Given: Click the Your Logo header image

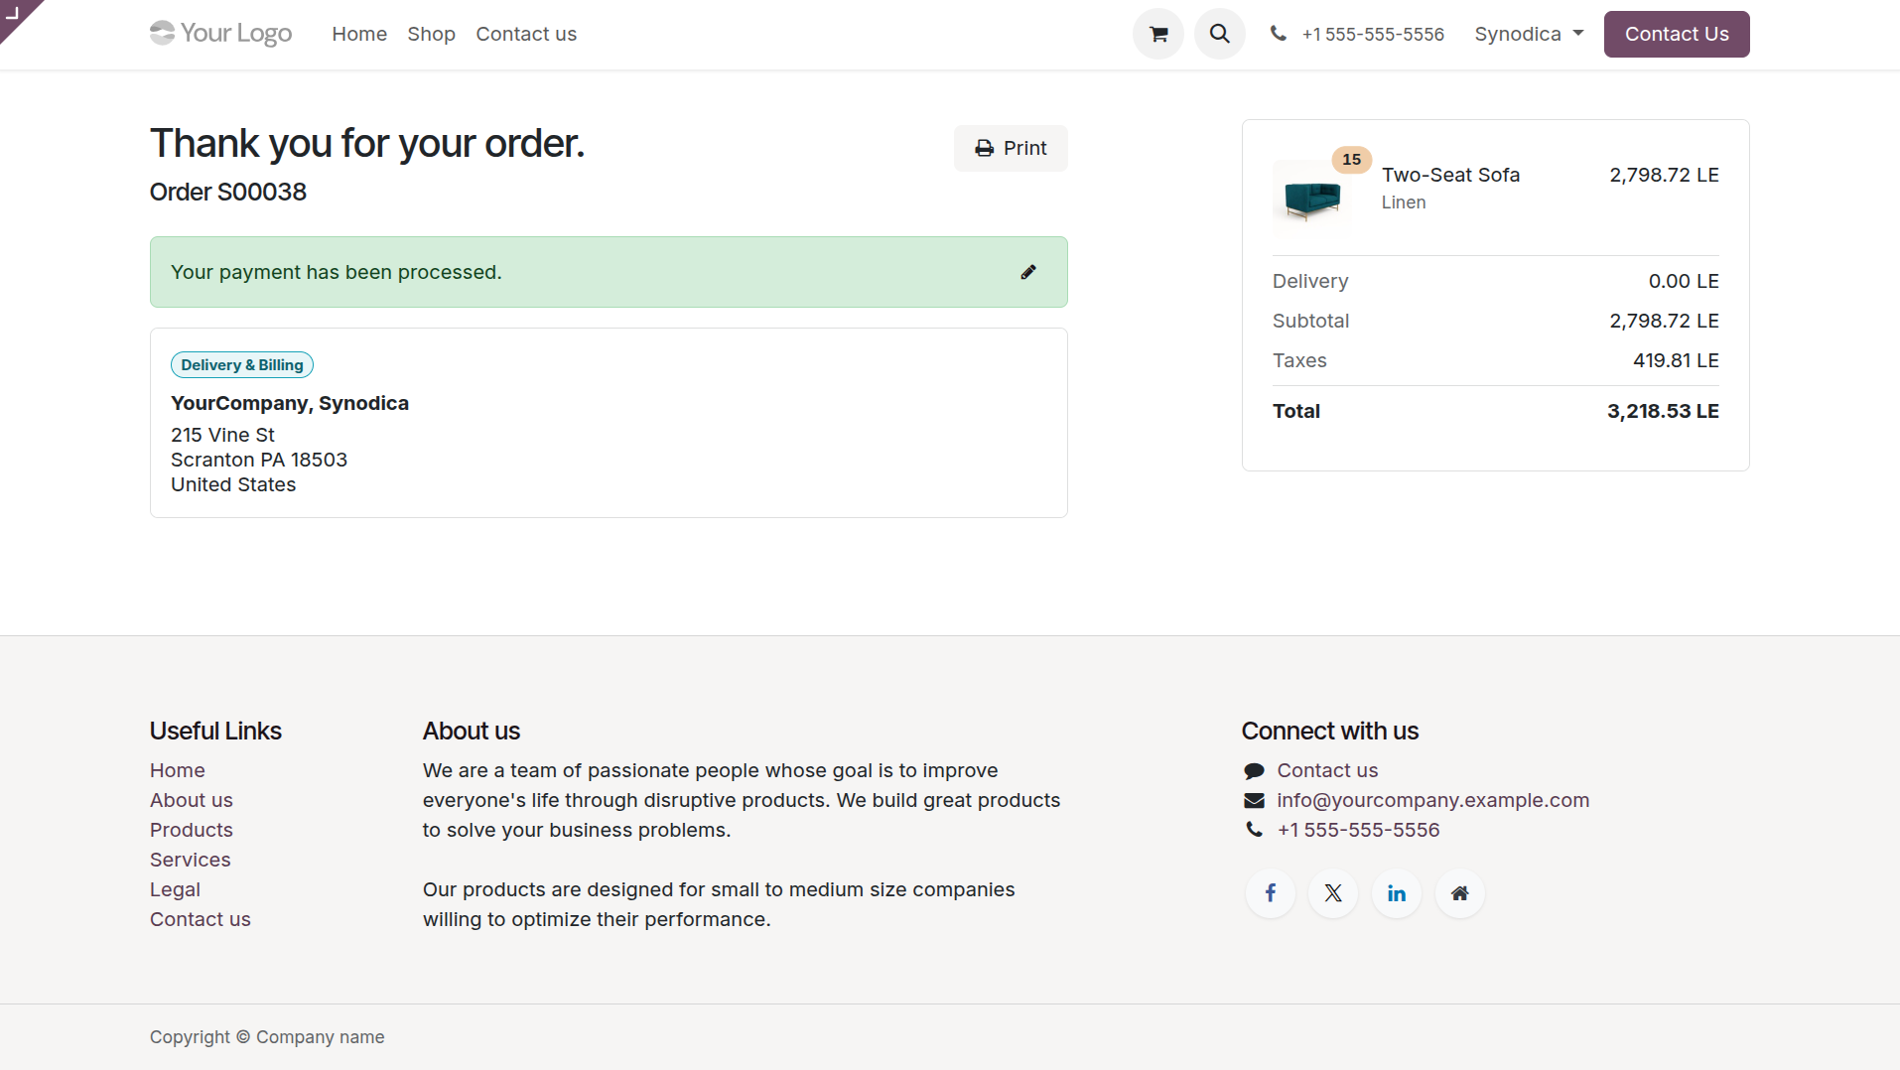Looking at the screenshot, I should pyautogui.click(x=220, y=34).
